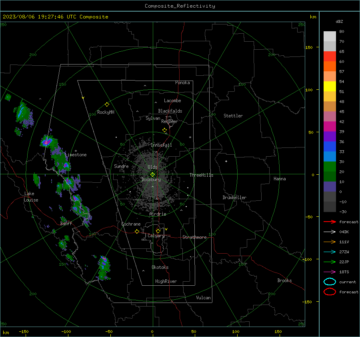Select the slate purple 0-10 dBZ swatch
The image size is (360, 337).
pos(330,187)
